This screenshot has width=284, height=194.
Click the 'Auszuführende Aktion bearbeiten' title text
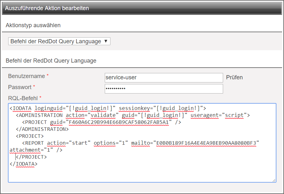click(47, 8)
